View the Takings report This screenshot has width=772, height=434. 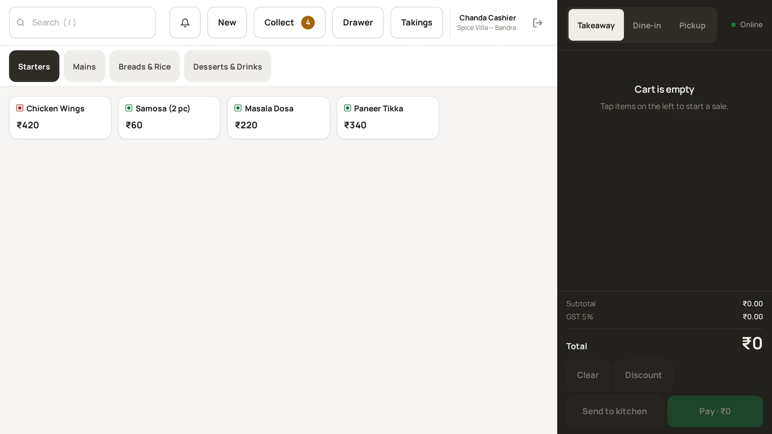416,23
